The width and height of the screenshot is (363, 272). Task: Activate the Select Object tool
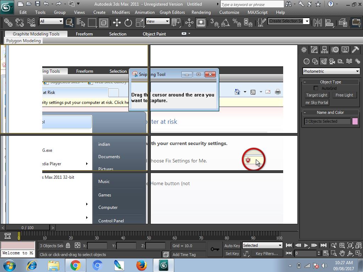point(70,22)
